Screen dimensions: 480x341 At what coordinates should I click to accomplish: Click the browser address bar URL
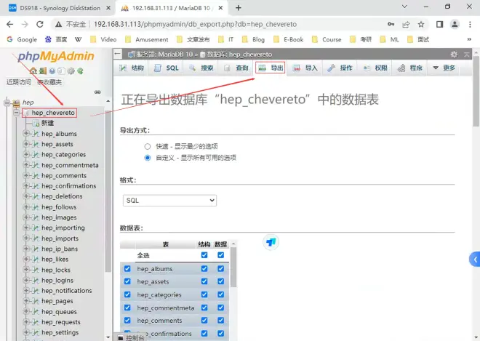click(195, 24)
